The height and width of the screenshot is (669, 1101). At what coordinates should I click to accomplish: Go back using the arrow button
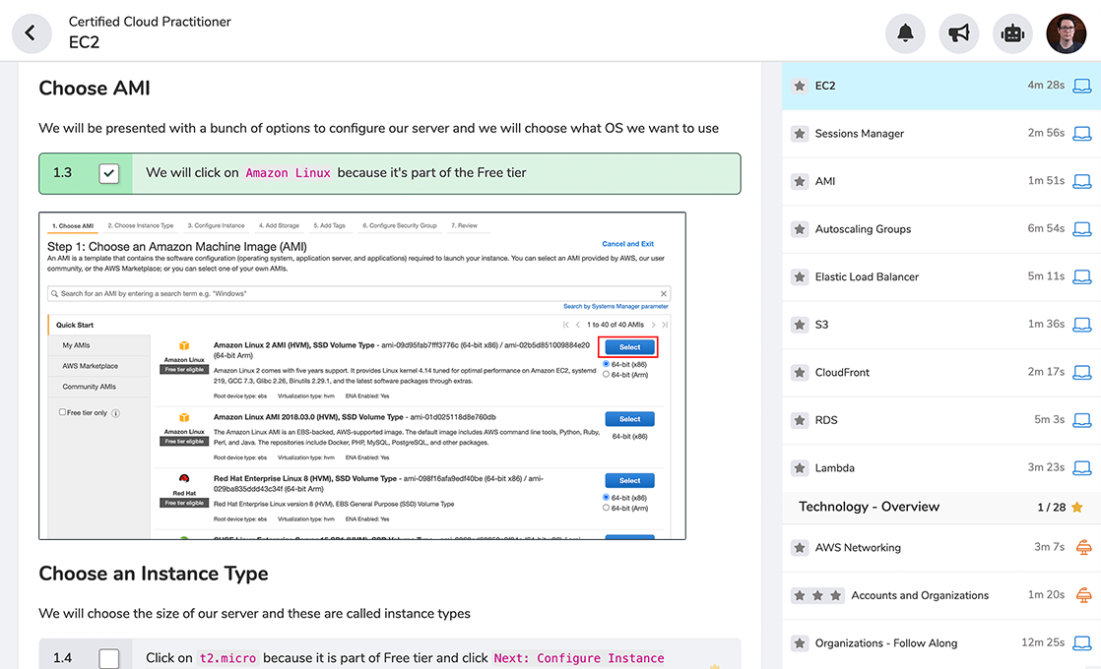32,33
